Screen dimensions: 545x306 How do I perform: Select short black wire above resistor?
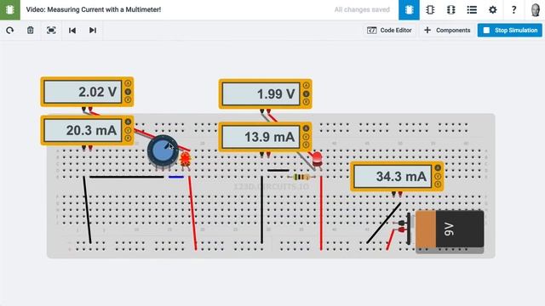point(278,170)
